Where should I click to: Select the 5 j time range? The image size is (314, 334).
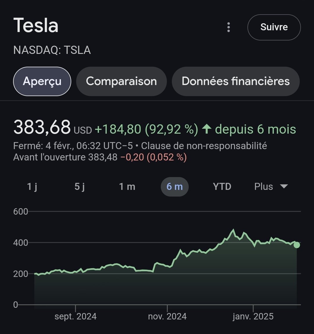[79, 187]
